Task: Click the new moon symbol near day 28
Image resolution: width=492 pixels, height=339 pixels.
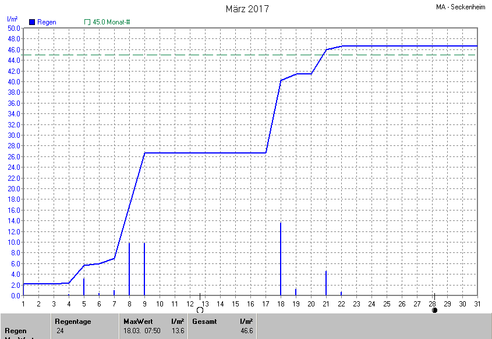Action: click(x=434, y=311)
